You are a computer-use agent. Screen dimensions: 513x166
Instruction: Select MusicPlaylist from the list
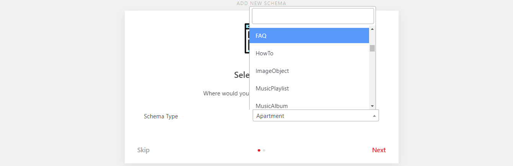[x=309, y=89]
